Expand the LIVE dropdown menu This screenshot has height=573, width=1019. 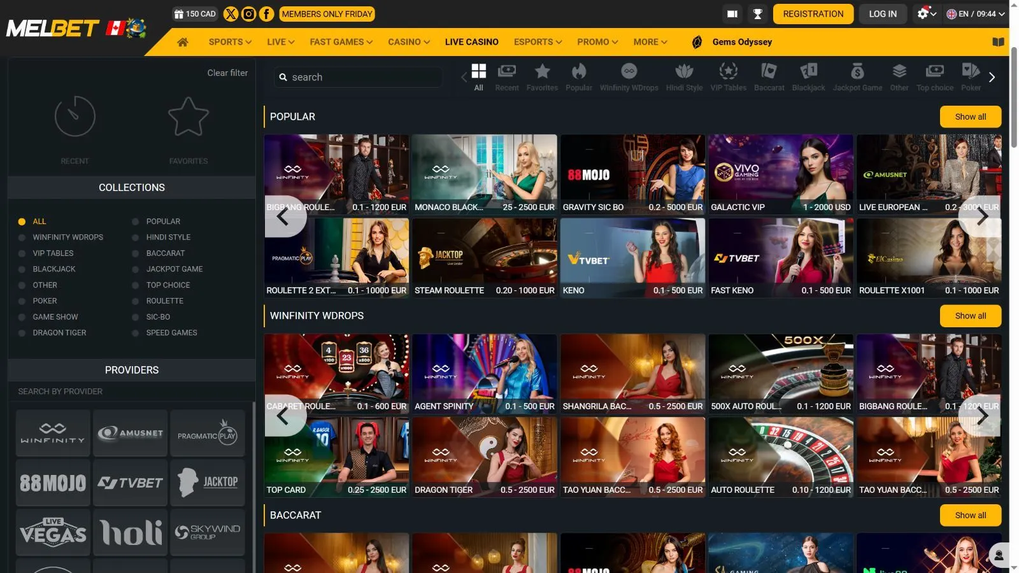click(281, 42)
